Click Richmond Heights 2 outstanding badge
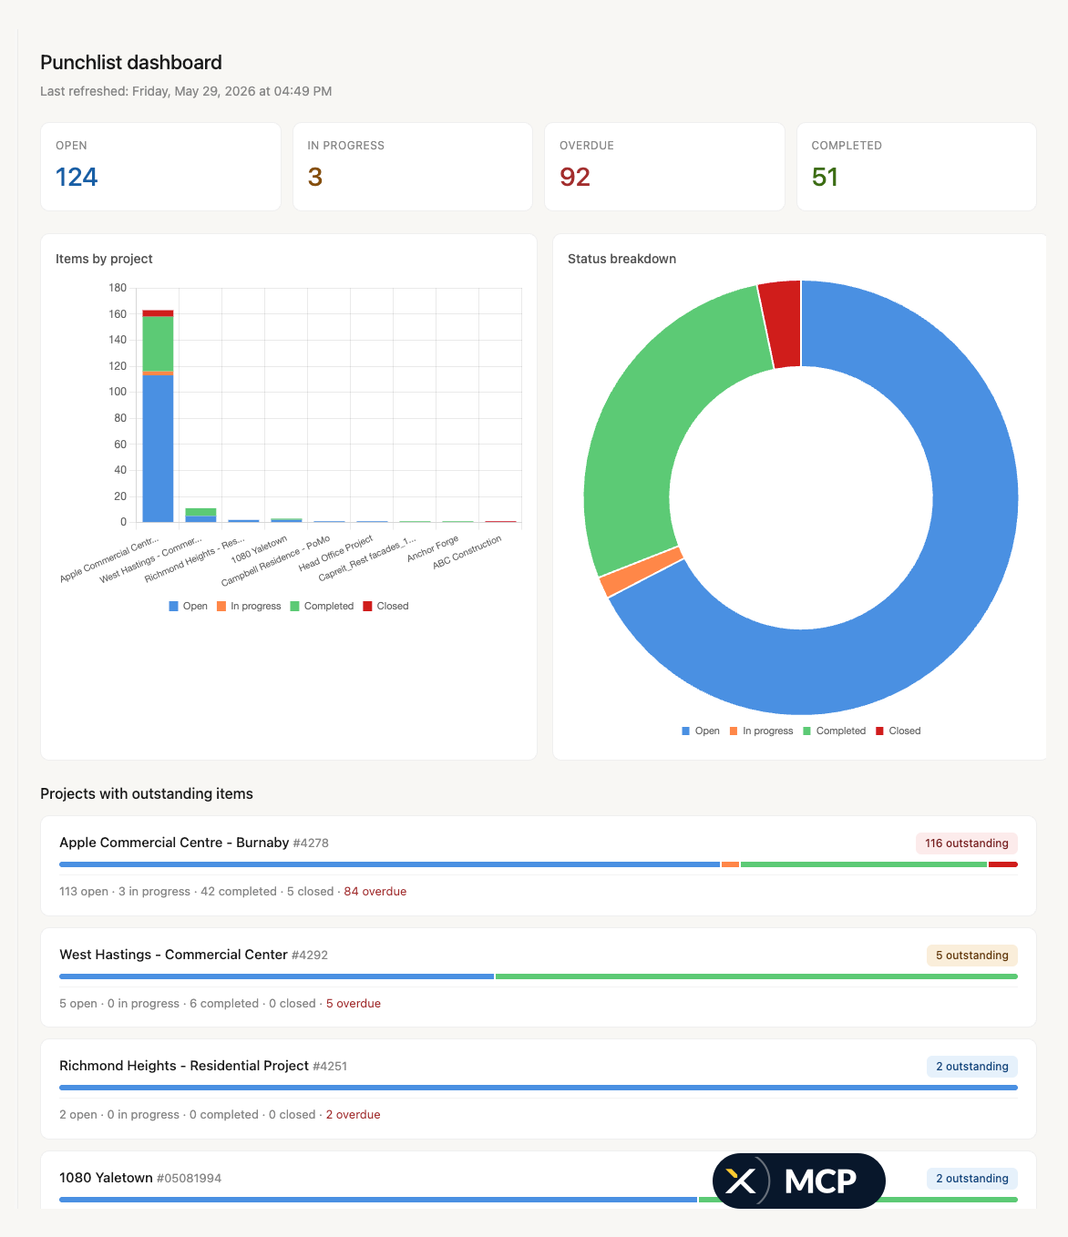This screenshot has height=1237, width=1068. (x=972, y=1067)
